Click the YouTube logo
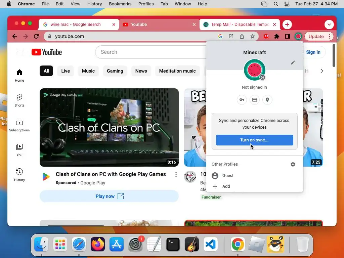Image resolution: width=344 pixels, height=258 pixels. tap(46, 52)
